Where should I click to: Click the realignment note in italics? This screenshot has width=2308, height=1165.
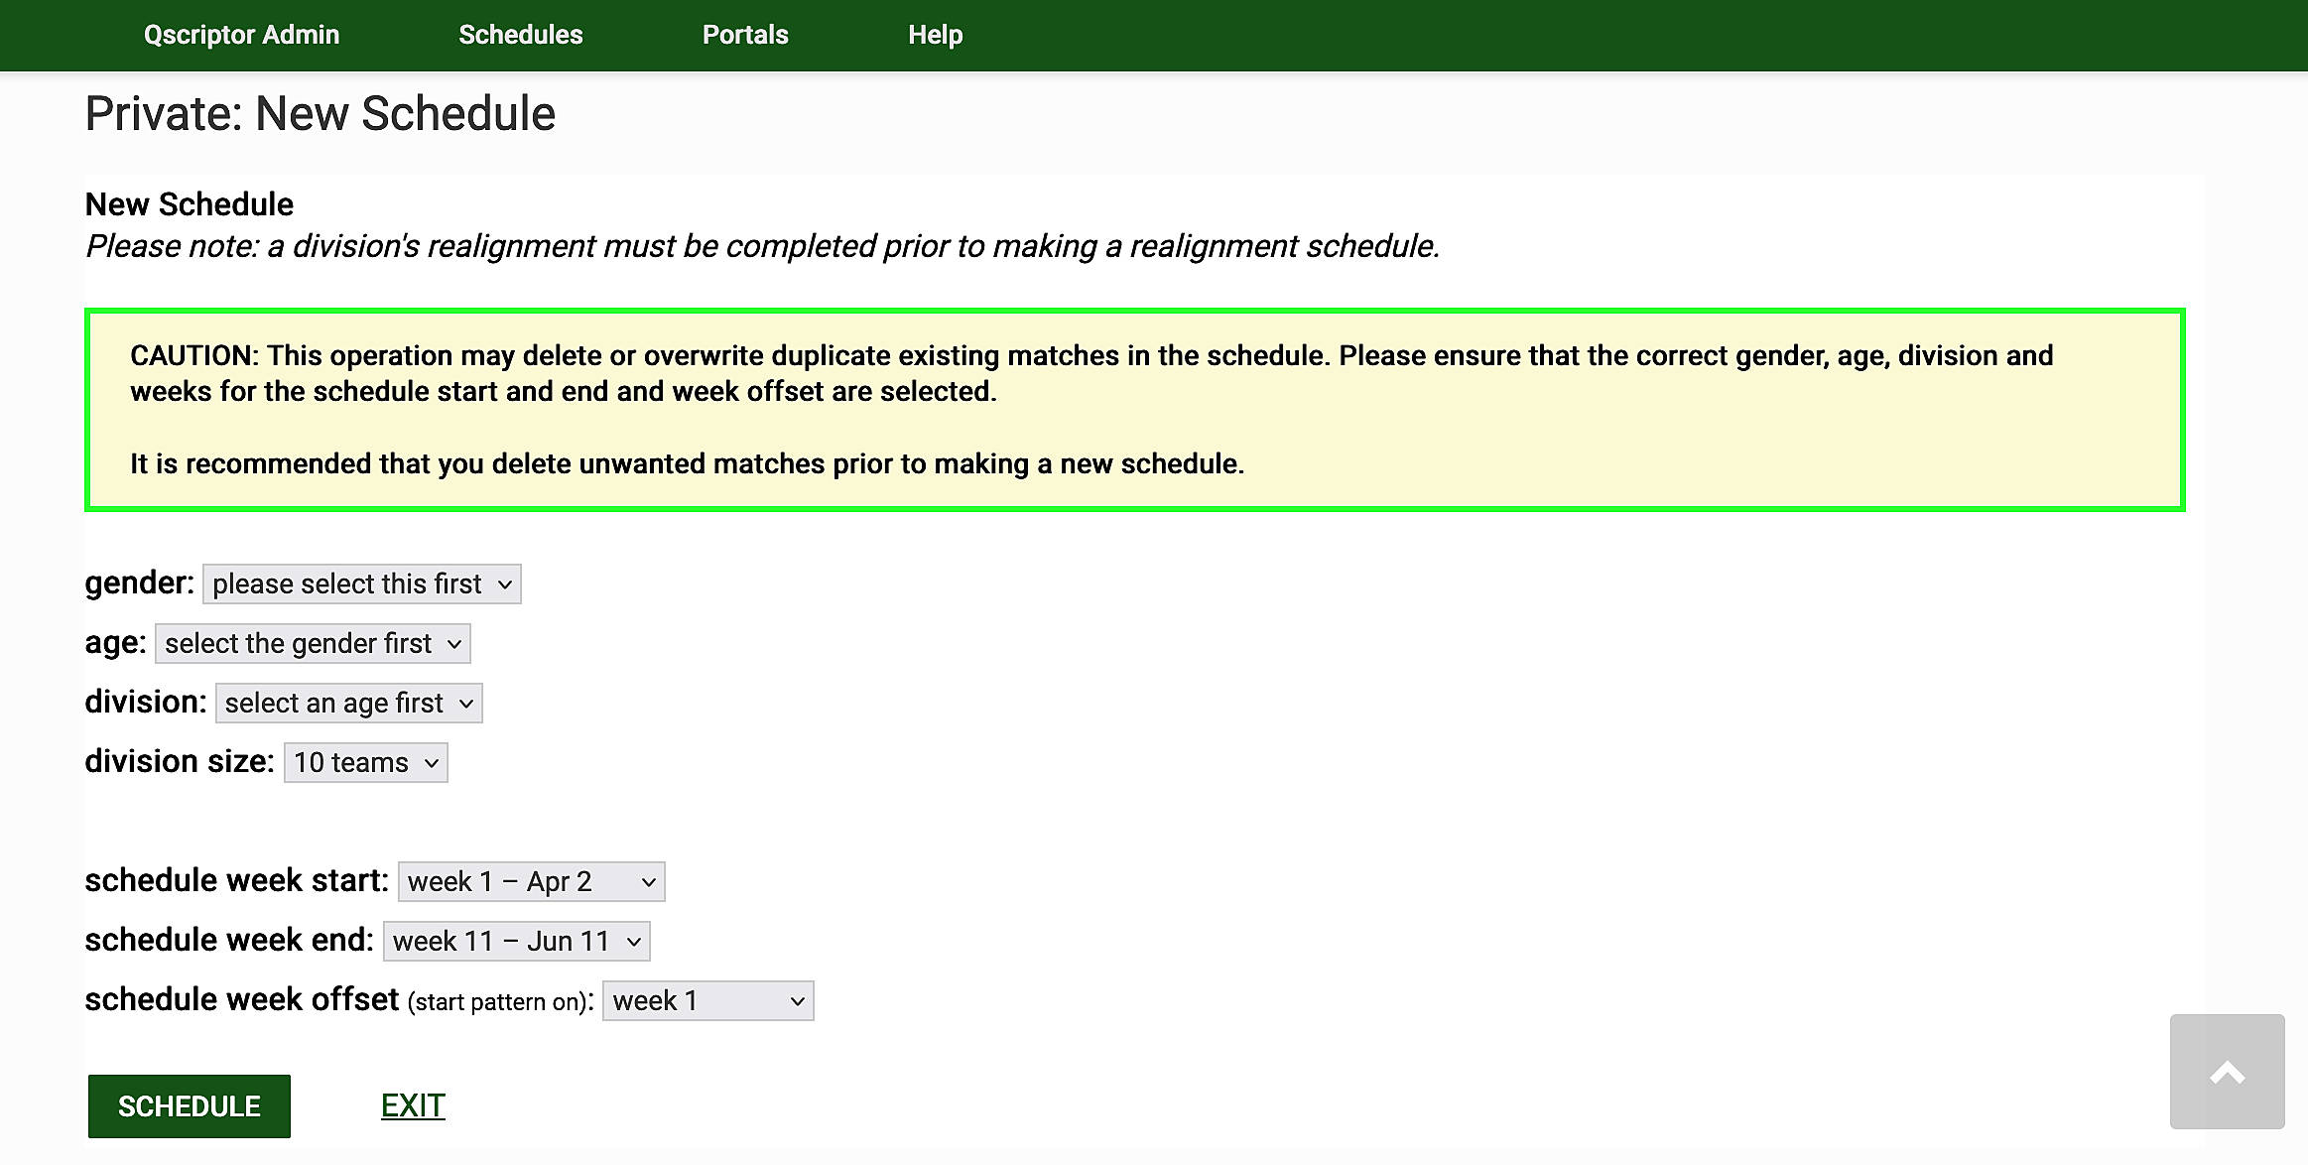[x=762, y=246]
